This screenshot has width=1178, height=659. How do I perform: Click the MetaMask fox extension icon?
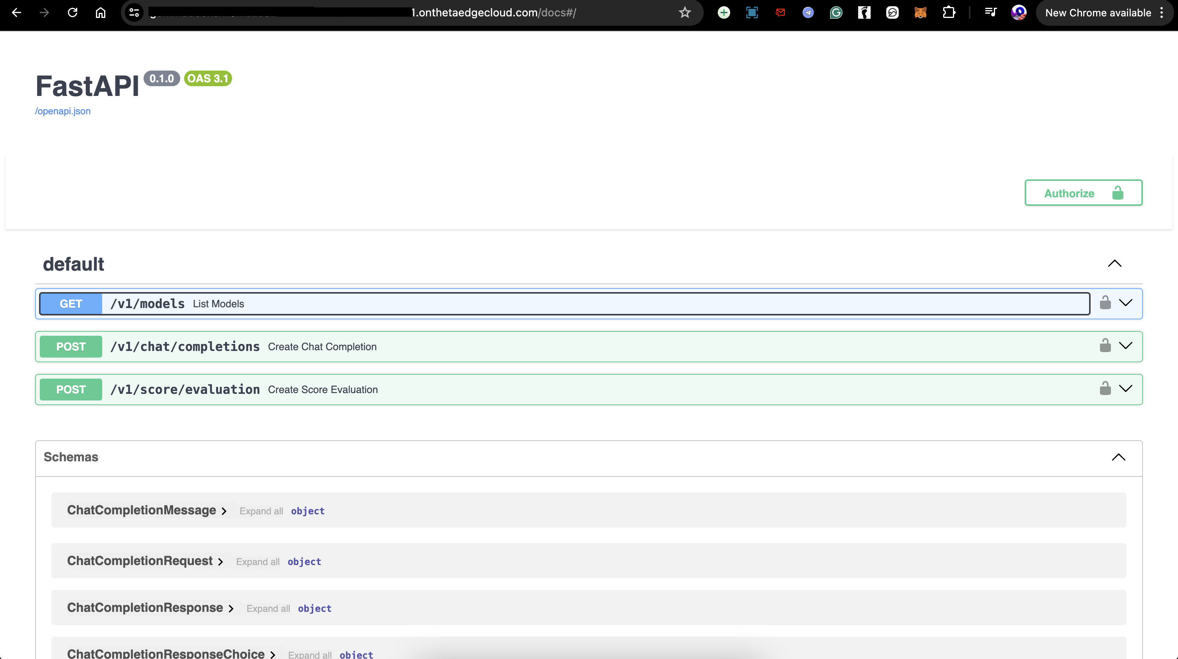tap(920, 13)
